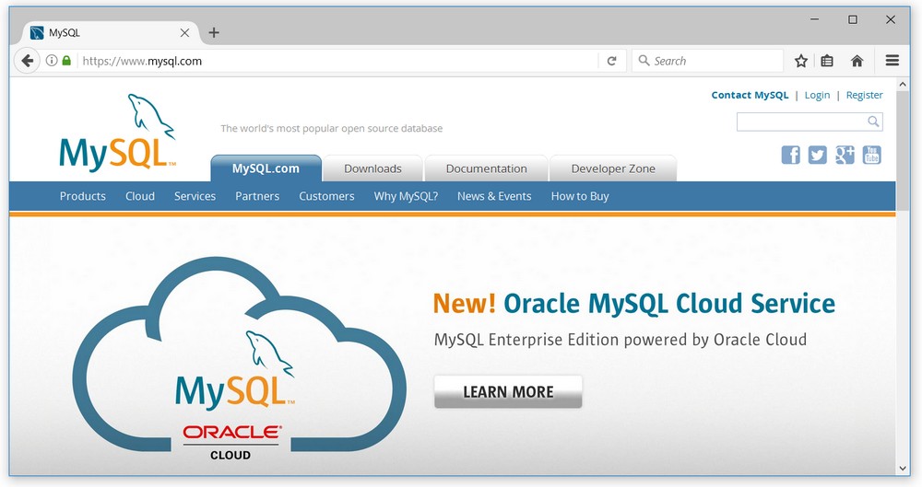Click the page scrollbar up arrow
922x487 pixels.
pos(903,85)
